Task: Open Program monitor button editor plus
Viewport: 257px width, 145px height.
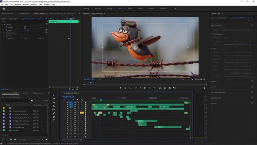Action: click(x=204, y=88)
